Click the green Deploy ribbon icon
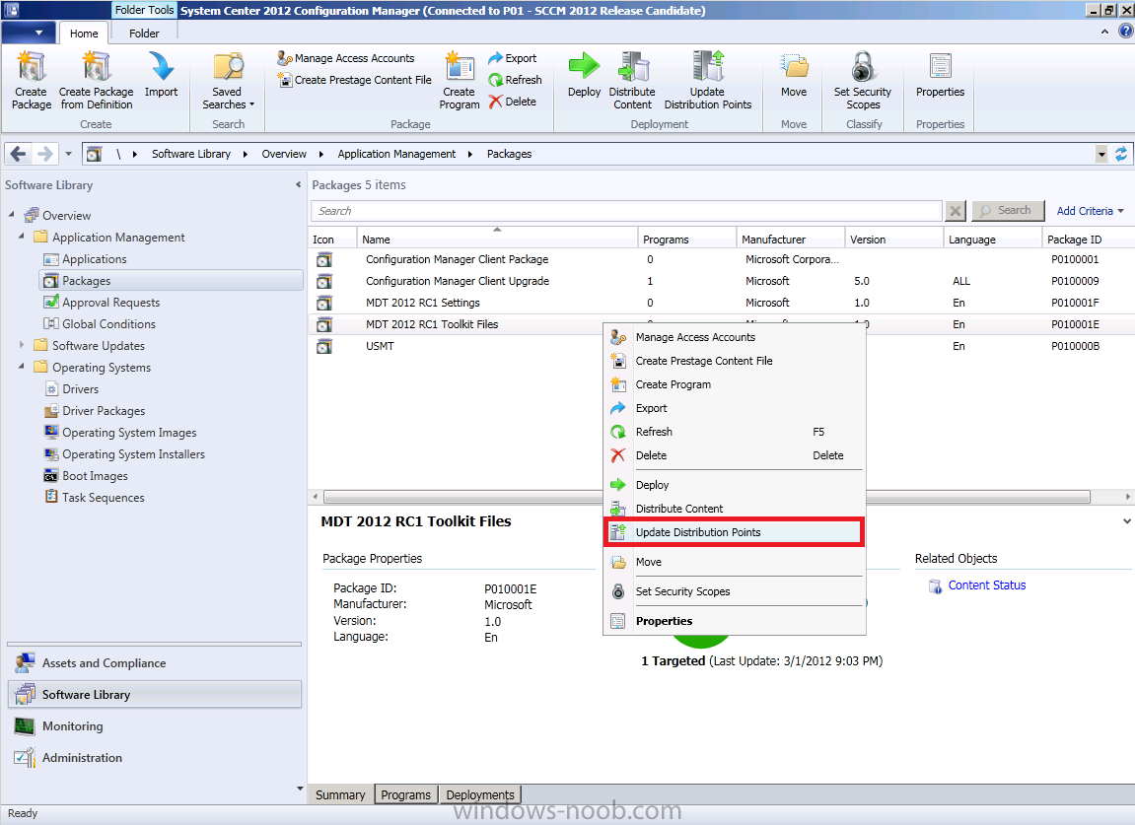 [584, 74]
